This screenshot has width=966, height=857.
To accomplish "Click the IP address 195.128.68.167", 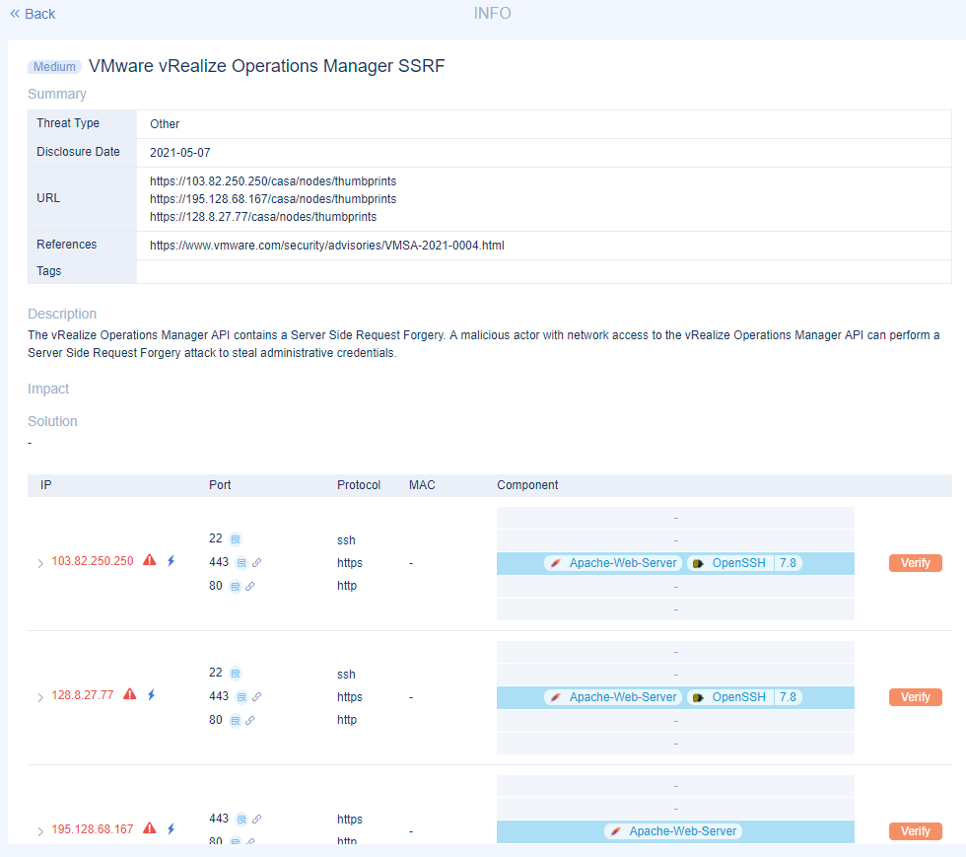I will tap(93, 829).
